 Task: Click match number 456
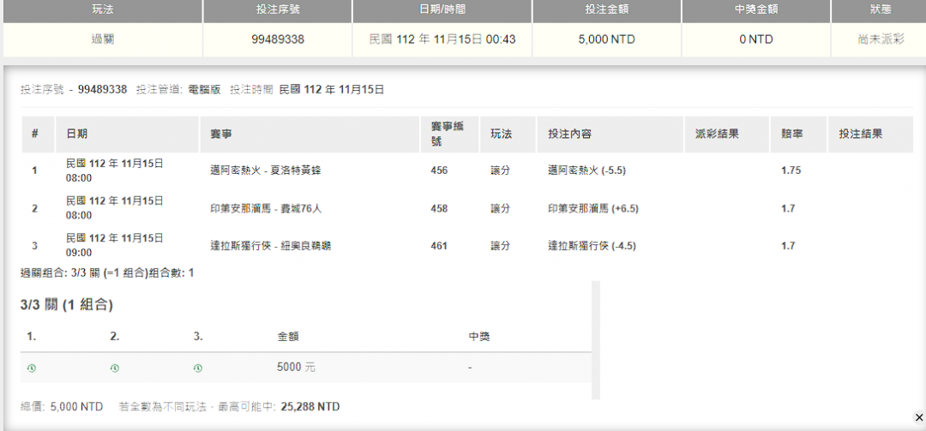[x=439, y=171]
